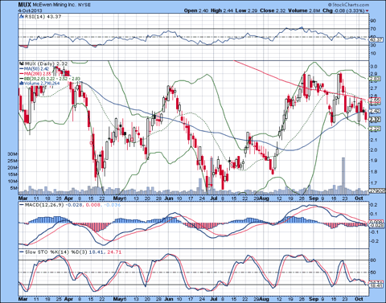Image resolution: width=386 pixels, height=303 pixels.
Task: Click the MUX ticker symbol in the header
Action: [25, 5]
